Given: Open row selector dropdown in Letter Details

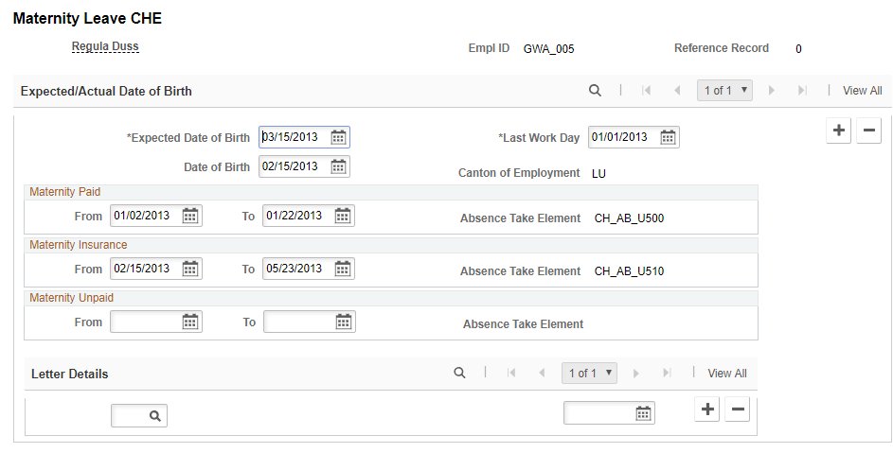Looking at the screenshot, I should (589, 373).
